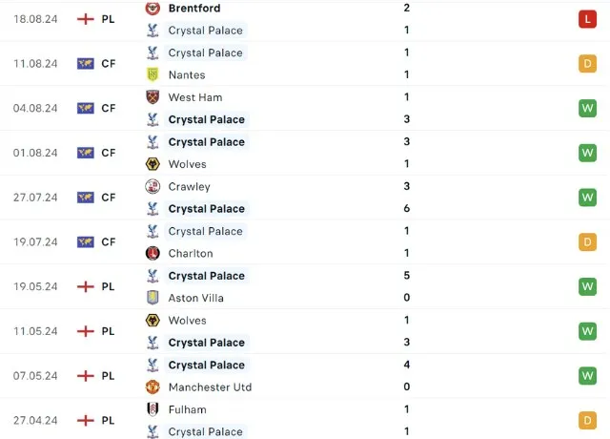Click the green W badge for West Ham match
The image size is (610, 439).
(587, 108)
